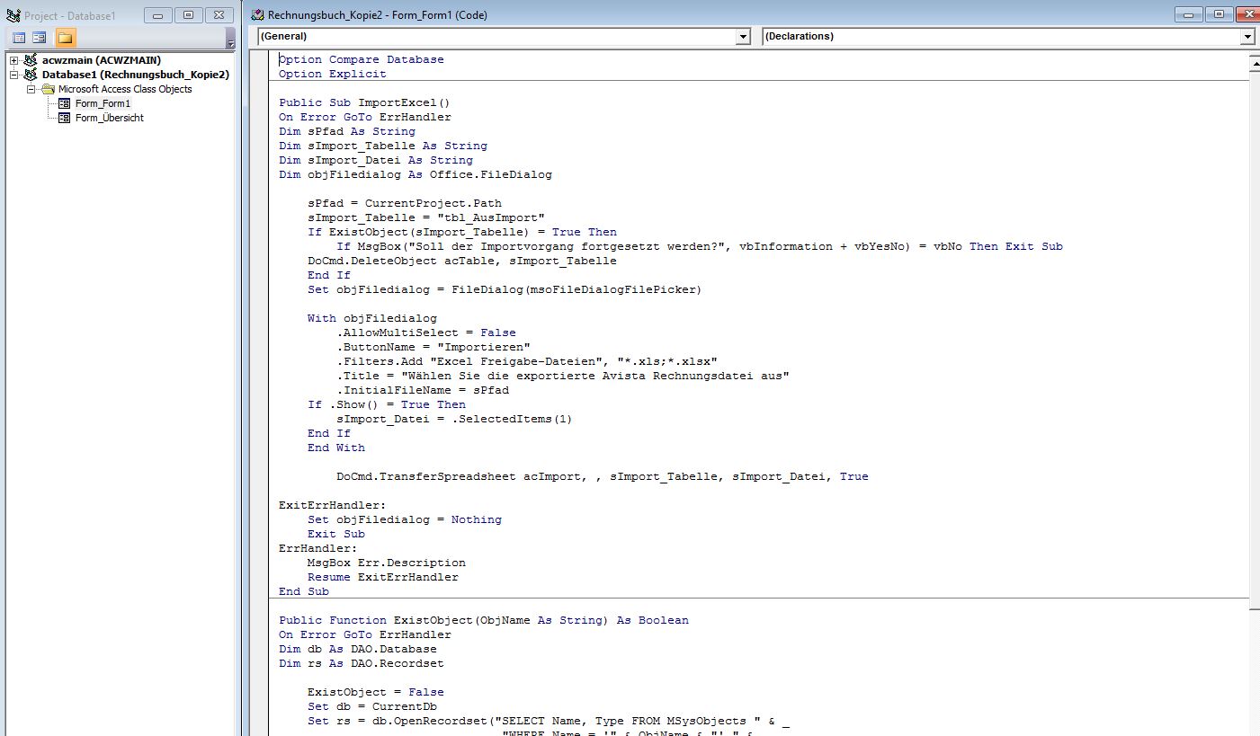Restore the Project - Database1 panel
1260x736 pixels.
[x=189, y=15]
